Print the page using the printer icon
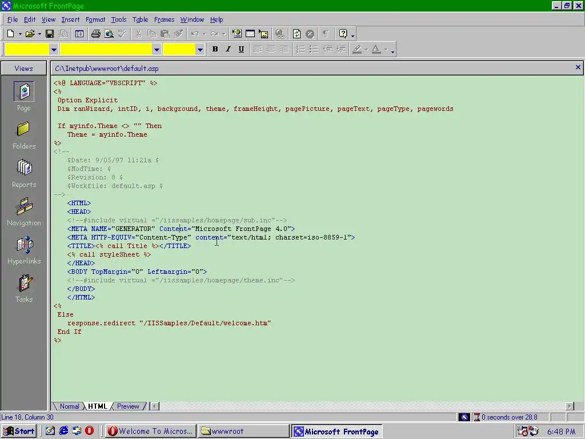 point(96,34)
